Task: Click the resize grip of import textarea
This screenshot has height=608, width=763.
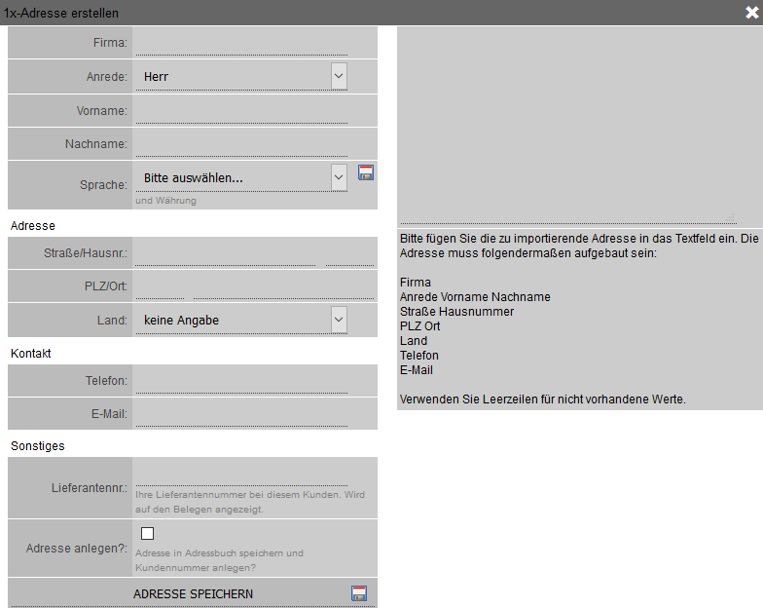Action: (731, 218)
